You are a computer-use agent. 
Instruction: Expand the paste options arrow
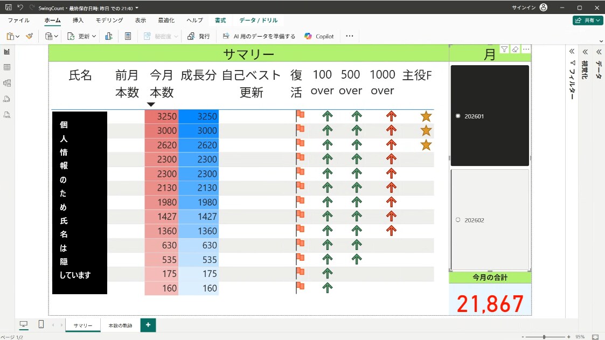(17, 36)
